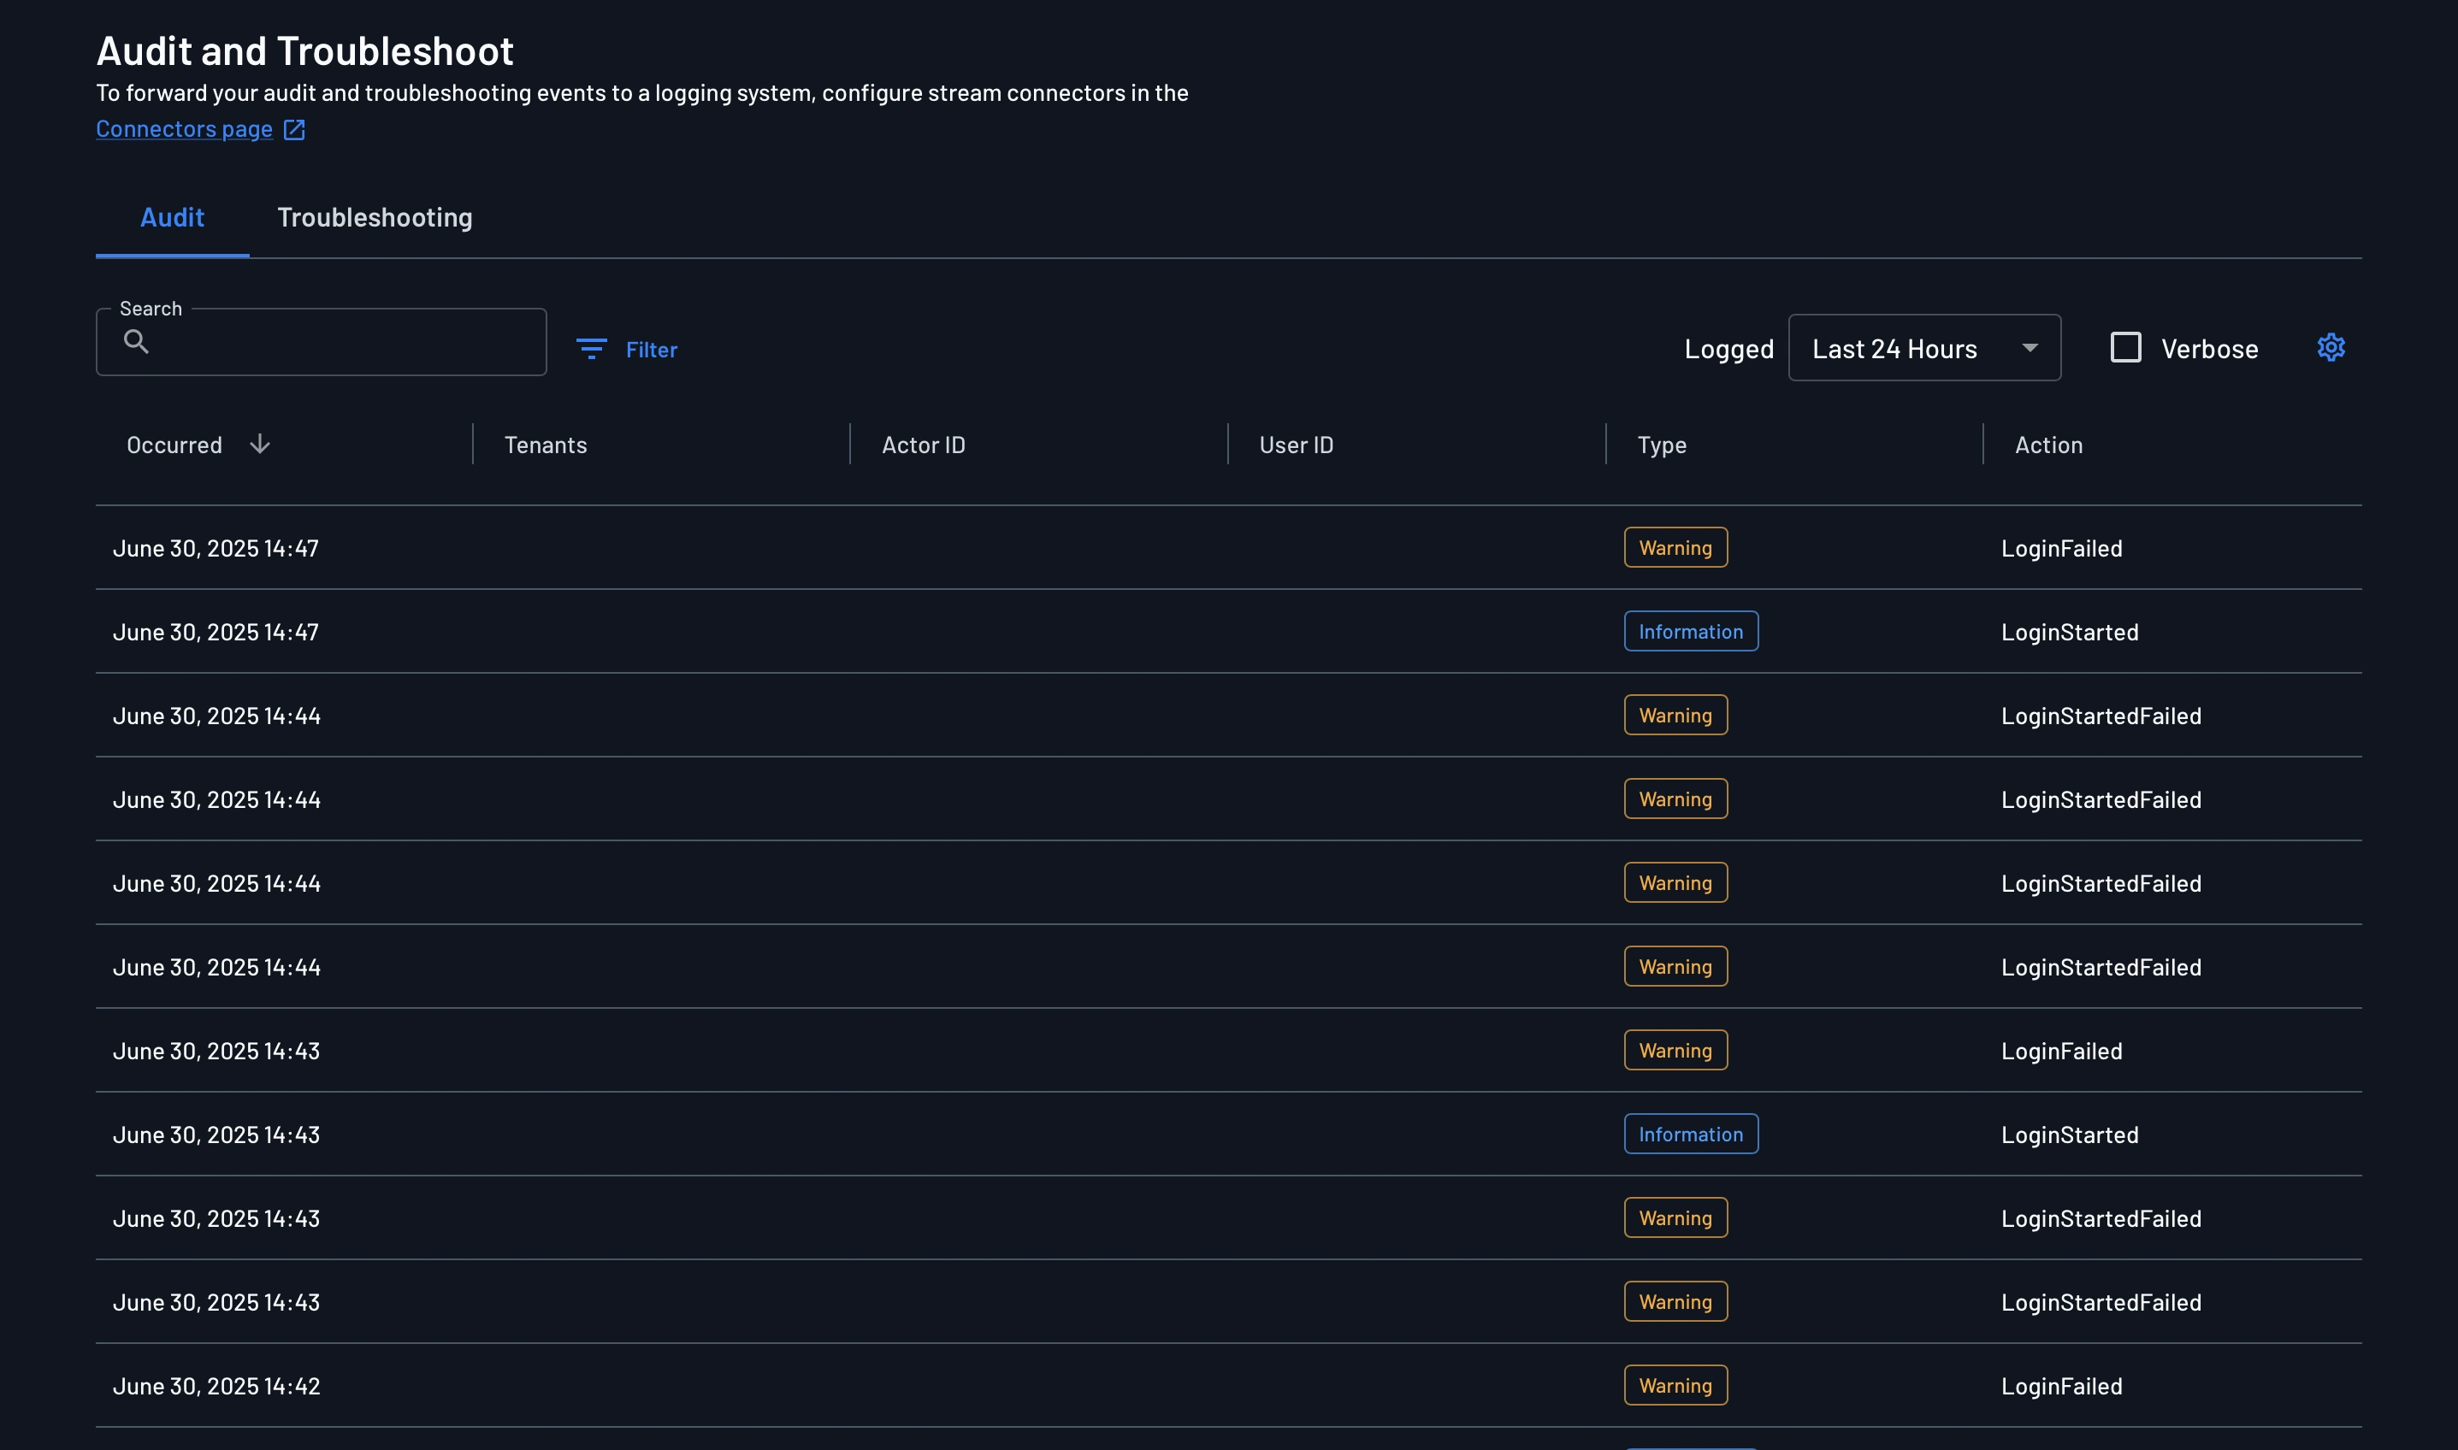Image resolution: width=2458 pixels, height=1450 pixels.
Task: Open the first LoginFailed row at 14:47
Action: [x=2061, y=548]
